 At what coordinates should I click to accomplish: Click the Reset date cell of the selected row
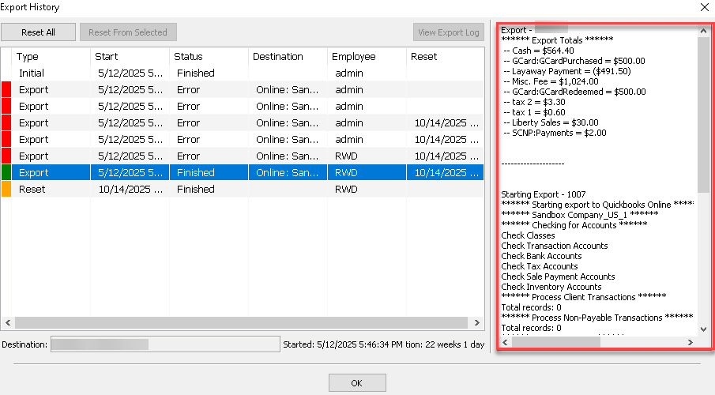(x=445, y=173)
